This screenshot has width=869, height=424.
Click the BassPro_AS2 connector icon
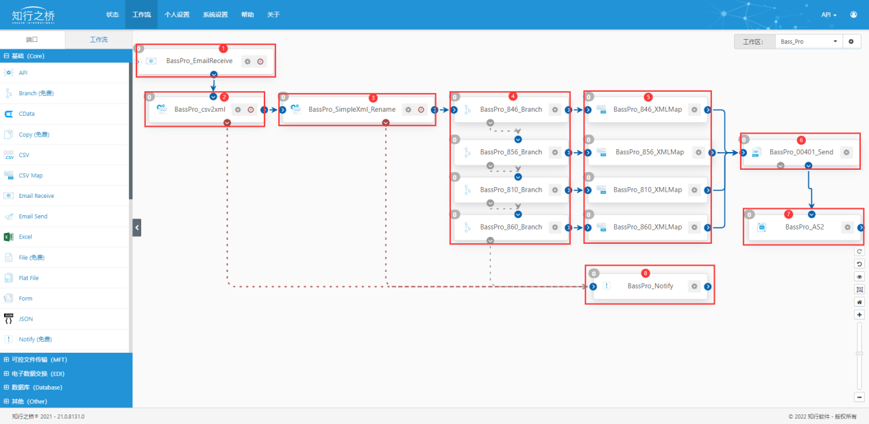(761, 227)
